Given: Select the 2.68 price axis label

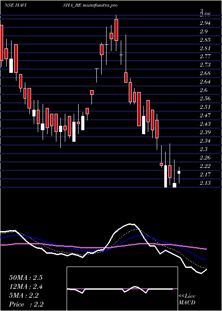Looking at the screenshot, I should point(205,73).
